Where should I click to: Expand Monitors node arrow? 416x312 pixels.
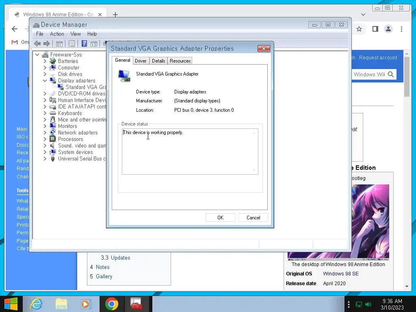point(45,126)
